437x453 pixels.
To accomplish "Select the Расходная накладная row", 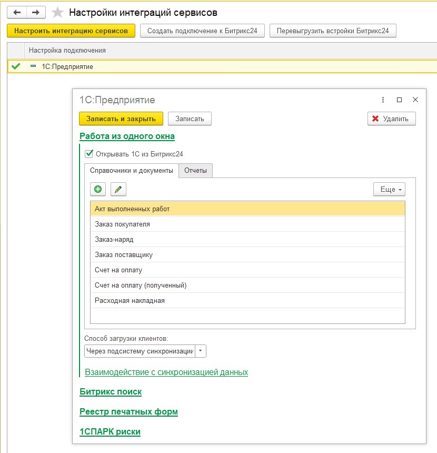I will (247, 301).
